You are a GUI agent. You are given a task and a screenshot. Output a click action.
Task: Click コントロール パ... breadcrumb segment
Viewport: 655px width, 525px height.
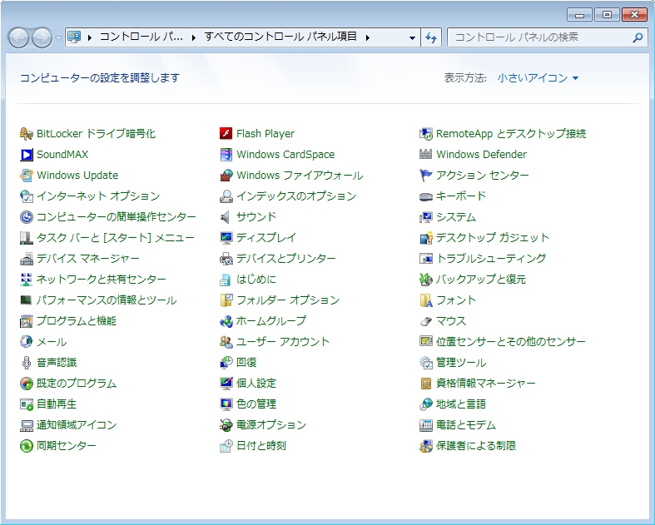point(141,37)
